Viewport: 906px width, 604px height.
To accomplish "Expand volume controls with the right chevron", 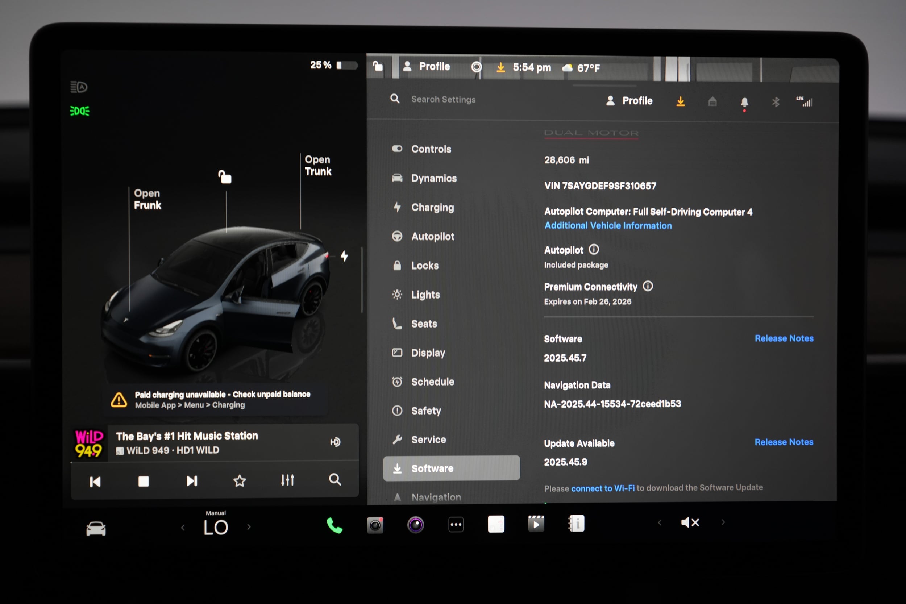I will coord(723,522).
